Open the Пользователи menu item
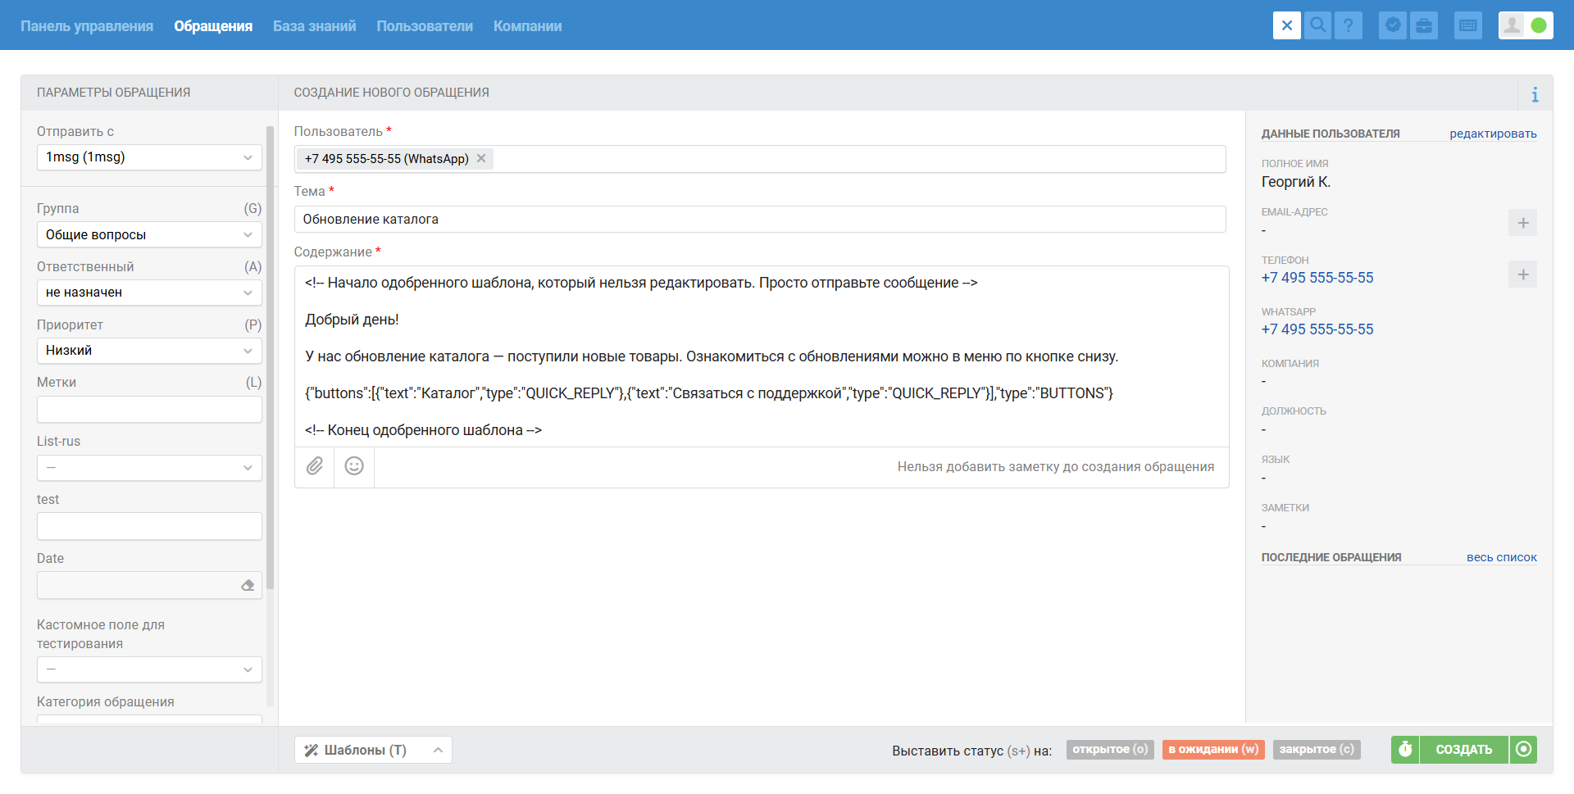This screenshot has width=1574, height=794. (425, 26)
